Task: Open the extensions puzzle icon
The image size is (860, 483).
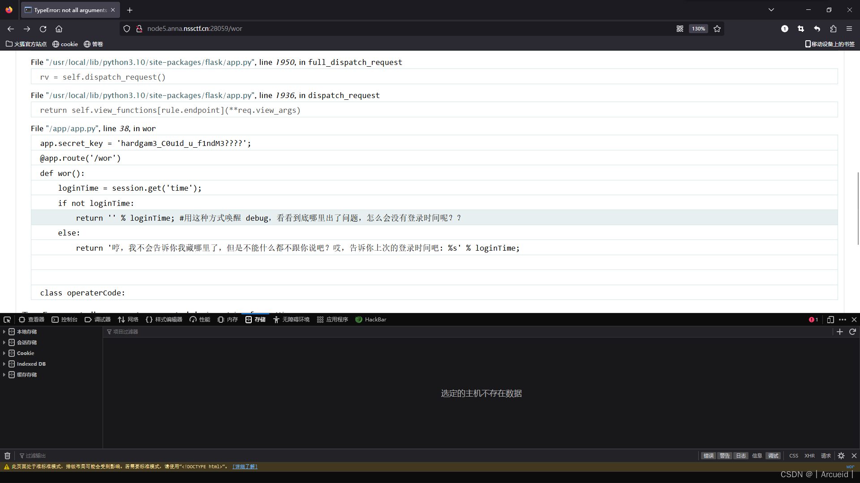Action: click(833, 29)
